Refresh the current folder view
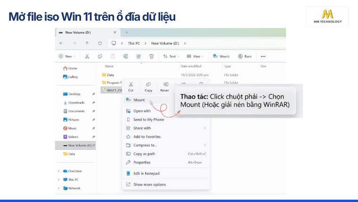 pyautogui.click(x=100, y=43)
